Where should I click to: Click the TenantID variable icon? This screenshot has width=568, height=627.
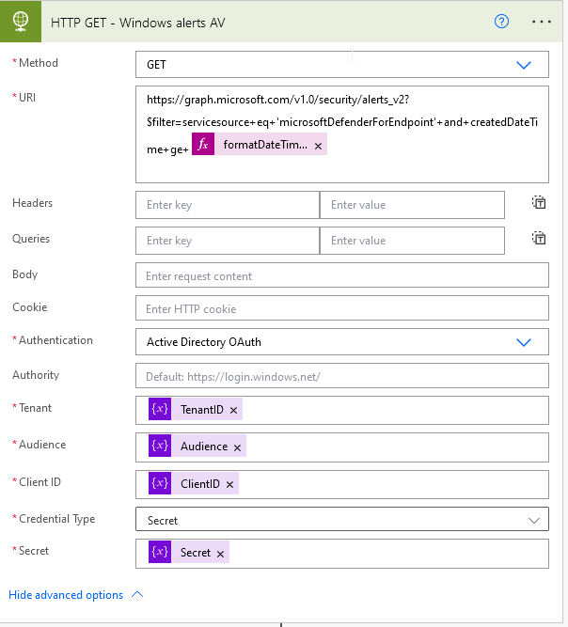(160, 409)
